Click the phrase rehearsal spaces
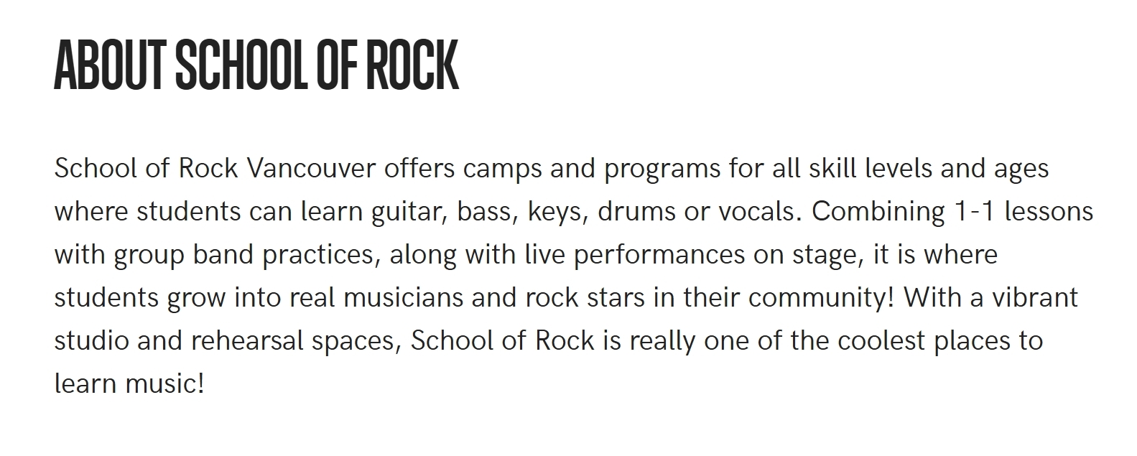Image resolution: width=1137 pixels, height=456 pixels. [296, 343]
